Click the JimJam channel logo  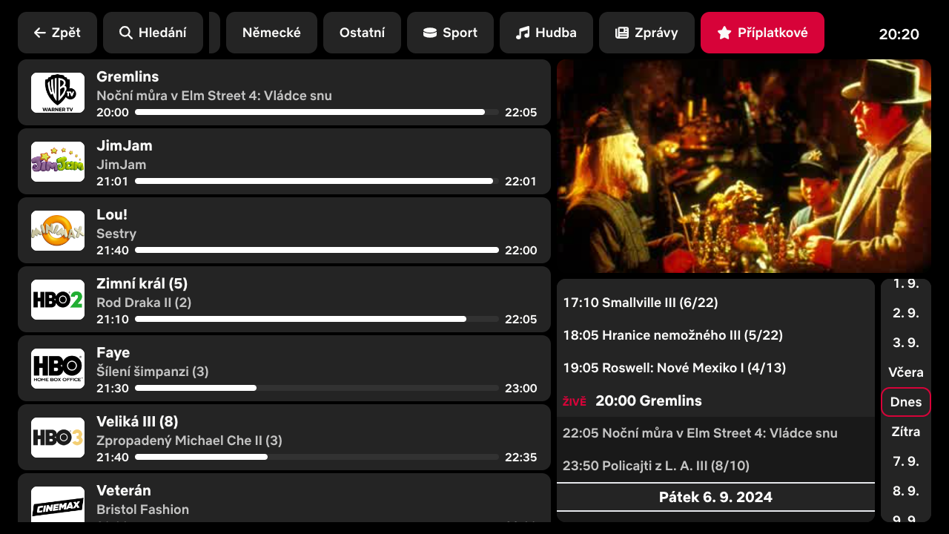point(58,162)
